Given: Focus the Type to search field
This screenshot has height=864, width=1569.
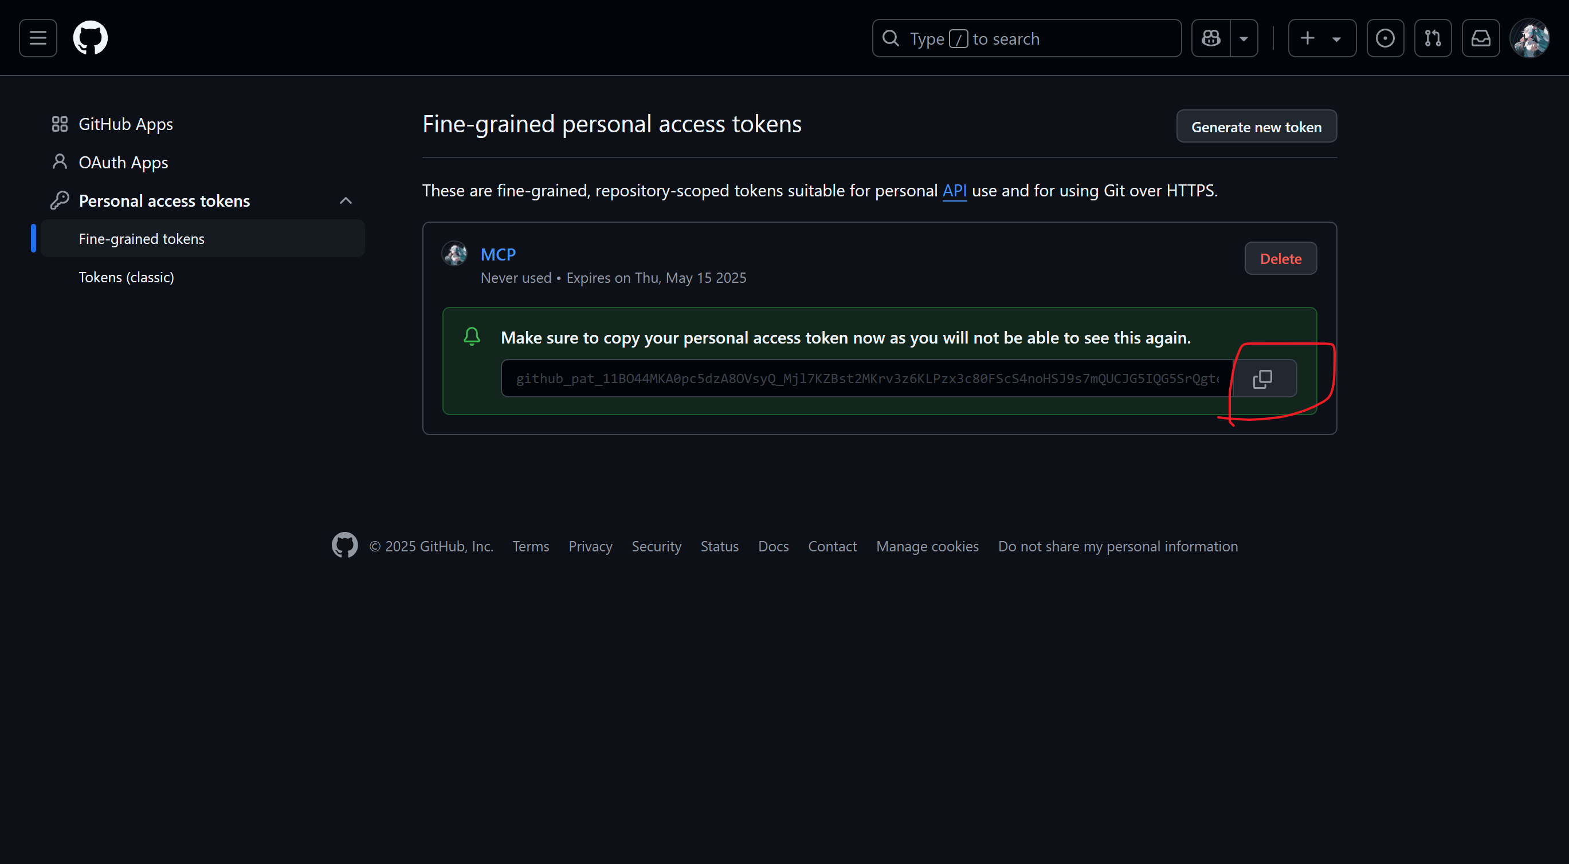Looking at the screenshot, I should point(1035,38).
